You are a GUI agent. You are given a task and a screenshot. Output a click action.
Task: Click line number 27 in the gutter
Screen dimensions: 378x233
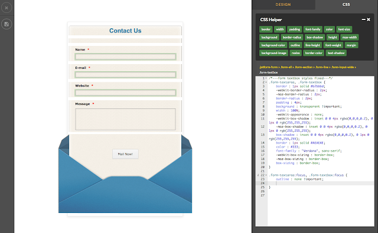[x=263, y=195]
